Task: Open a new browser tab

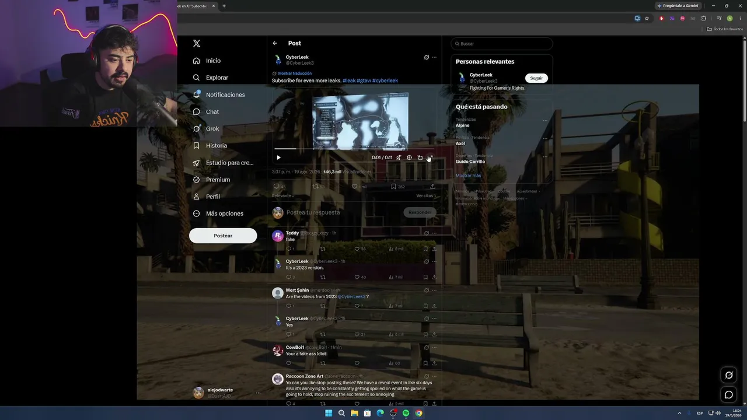Action: pyautogui.click(x=224, y=6)
